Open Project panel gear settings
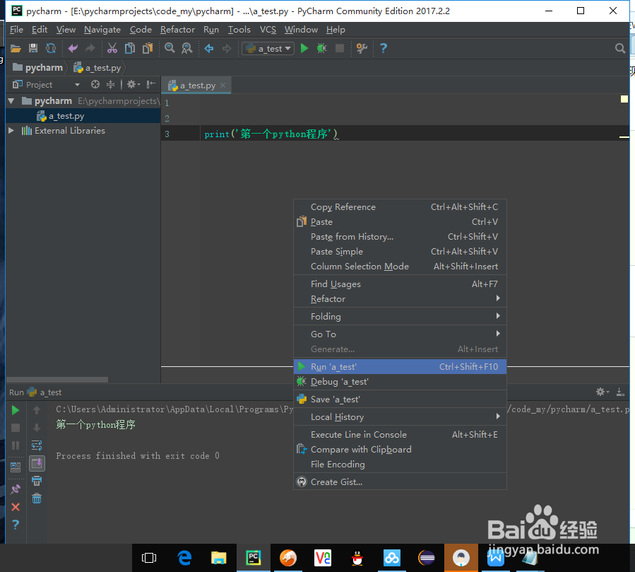This screenshot has width=635, height=572. (x=133, y=84)
